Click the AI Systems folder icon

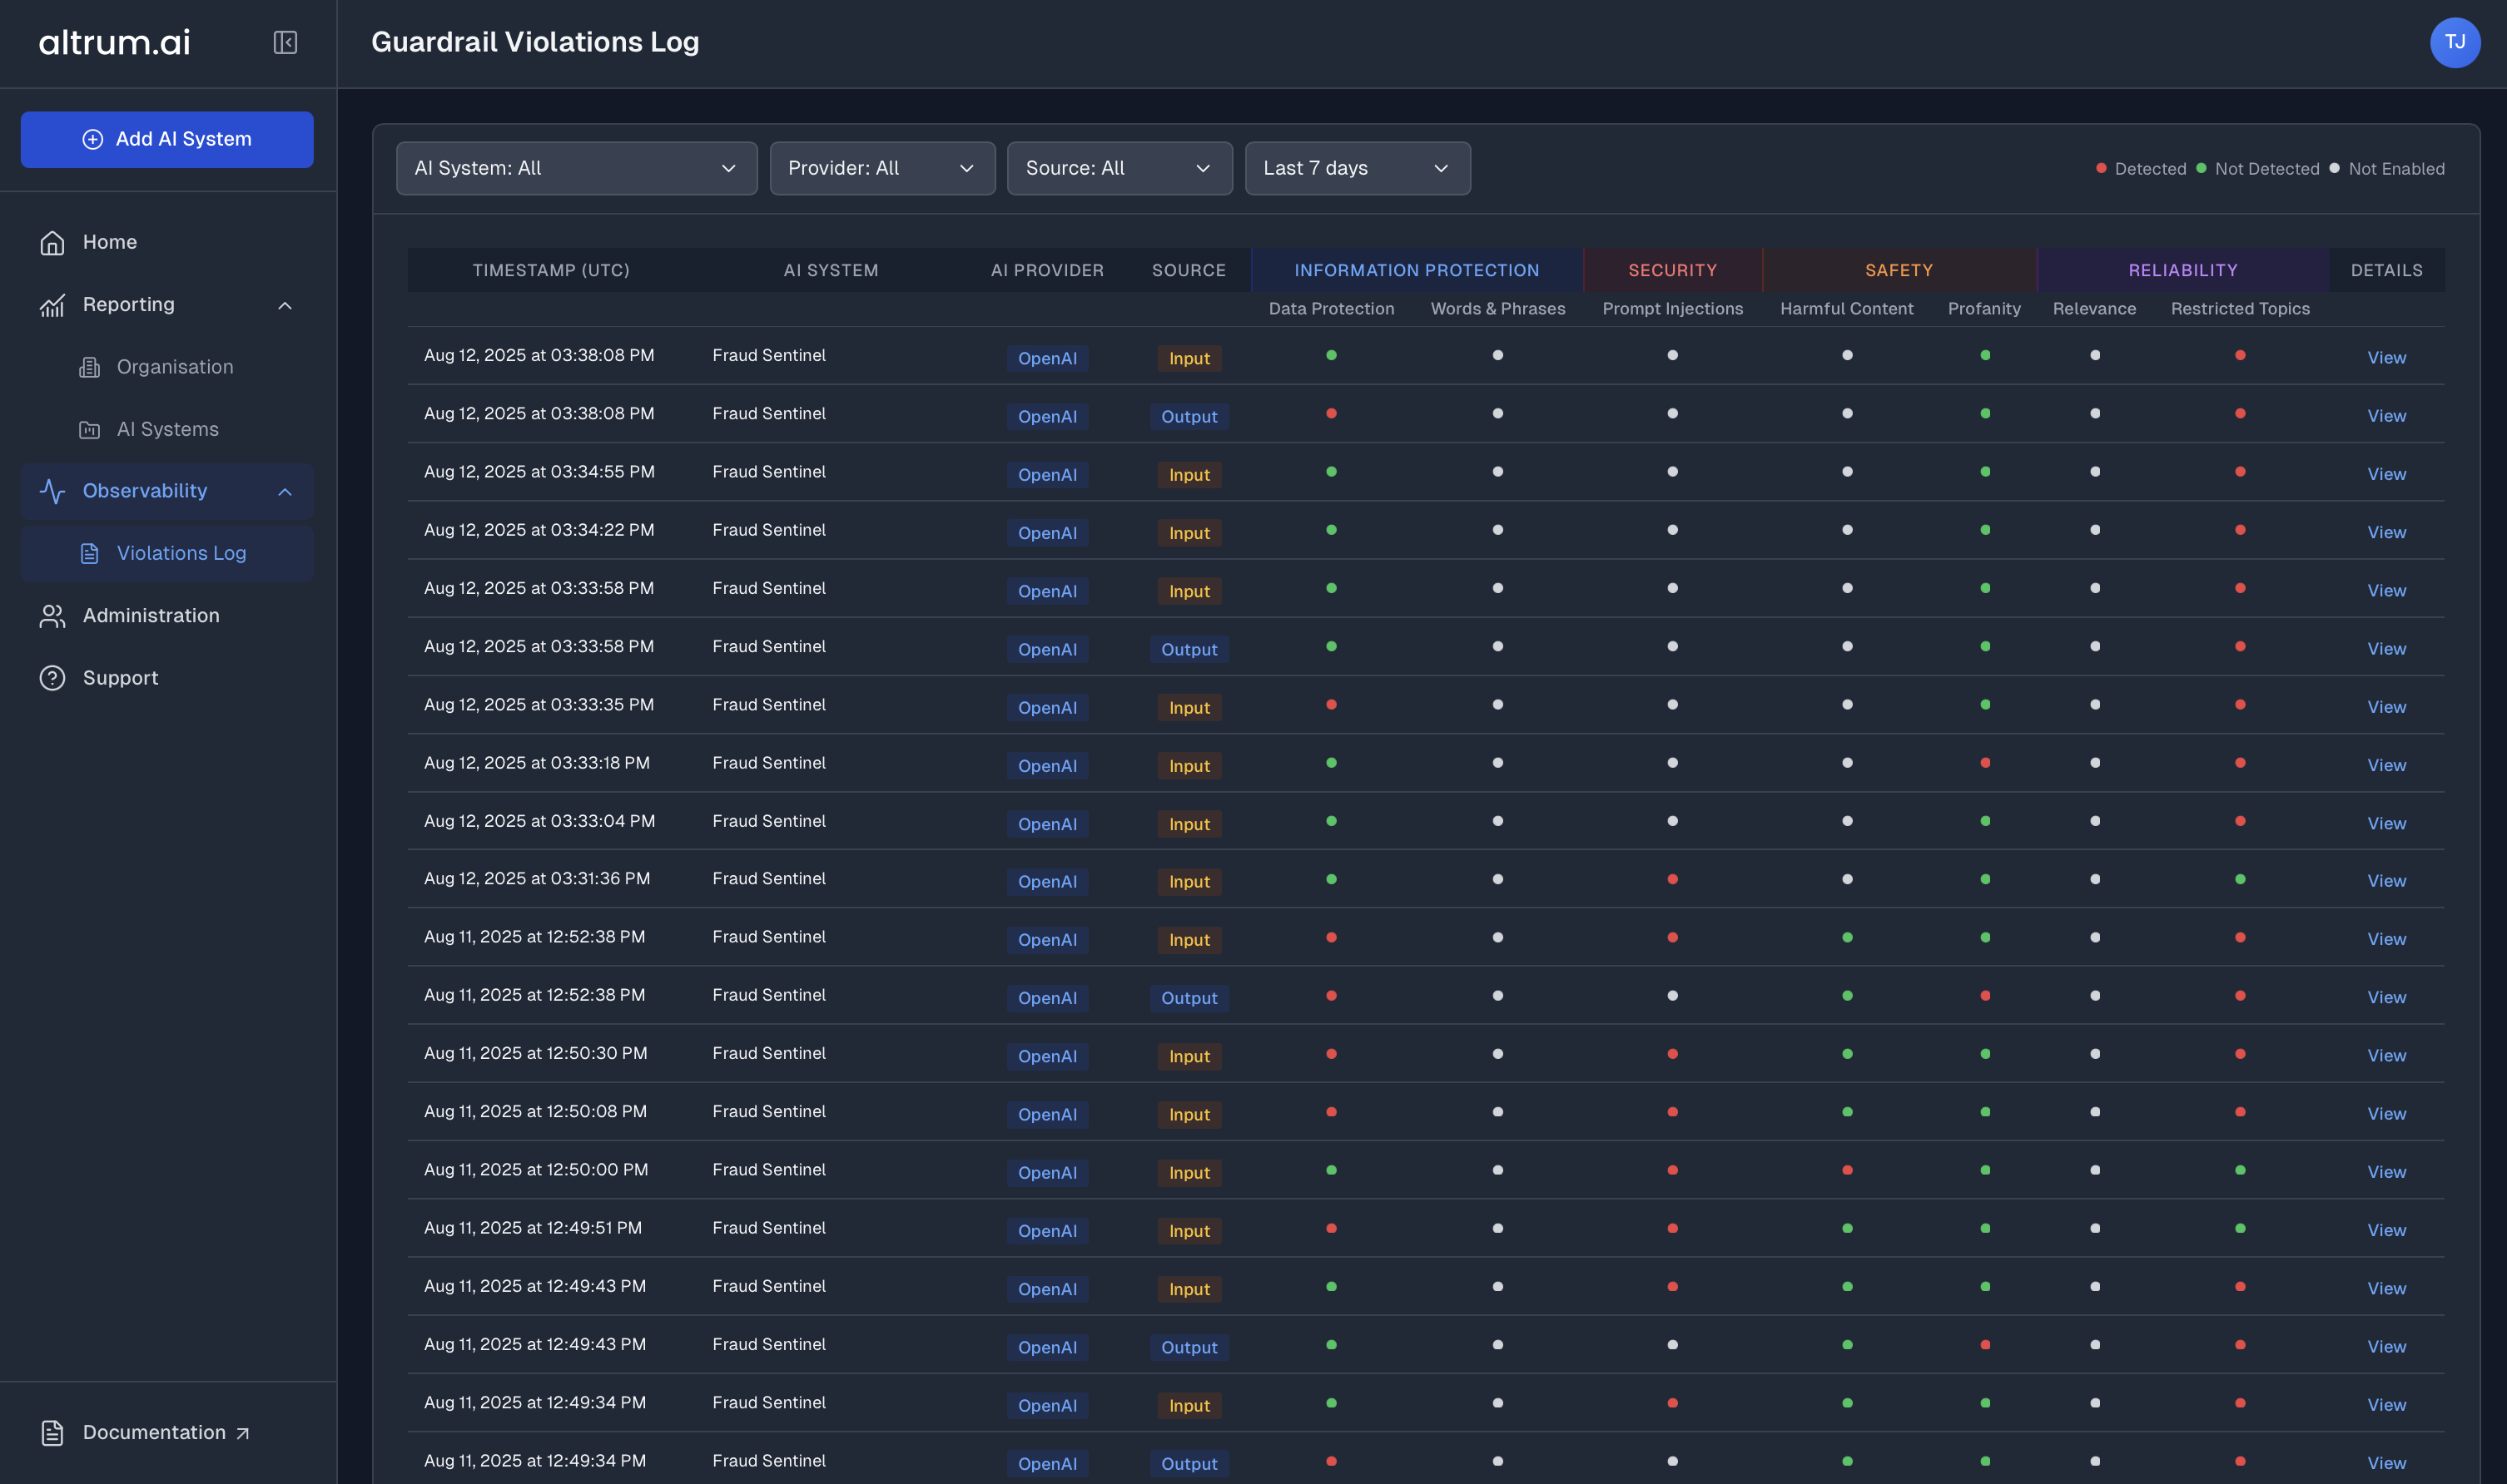coord(90,429)
